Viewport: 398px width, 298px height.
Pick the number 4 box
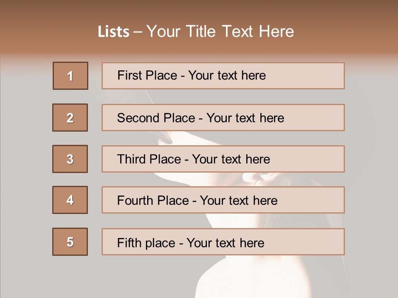(x=70, y=200)
